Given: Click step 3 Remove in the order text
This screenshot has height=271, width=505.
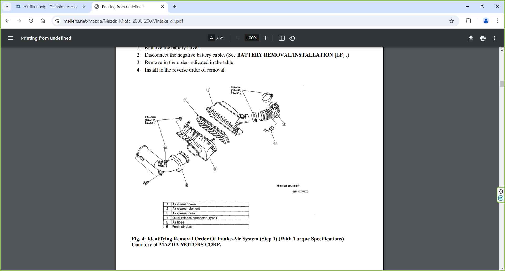Looking at the screenshot, I should 190,62.
